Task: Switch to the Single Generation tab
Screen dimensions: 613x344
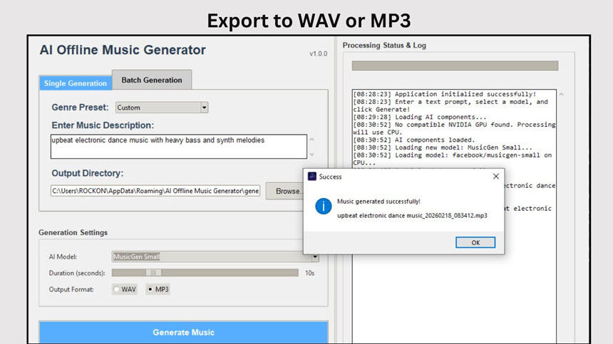Action: point(76,83)
